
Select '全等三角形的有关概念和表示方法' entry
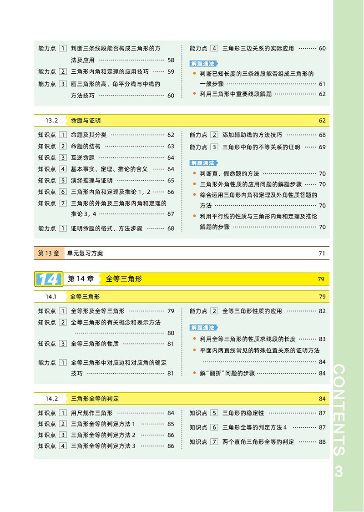click(x=116, y=323)
